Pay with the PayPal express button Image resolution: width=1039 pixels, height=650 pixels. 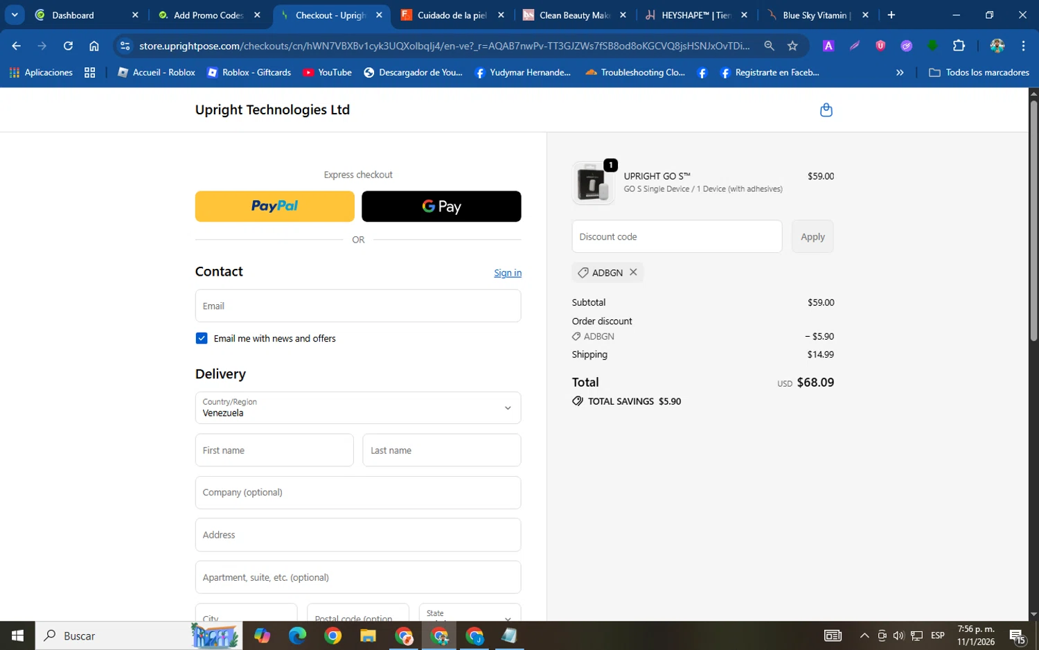(275, 207)
